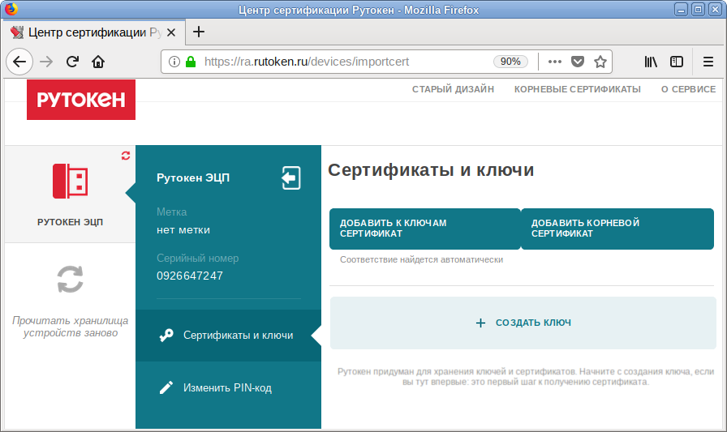Click the logout icon beside Рутокен ЭЦП
This screenshot has height=432, width=727.
tap(290, 178)
